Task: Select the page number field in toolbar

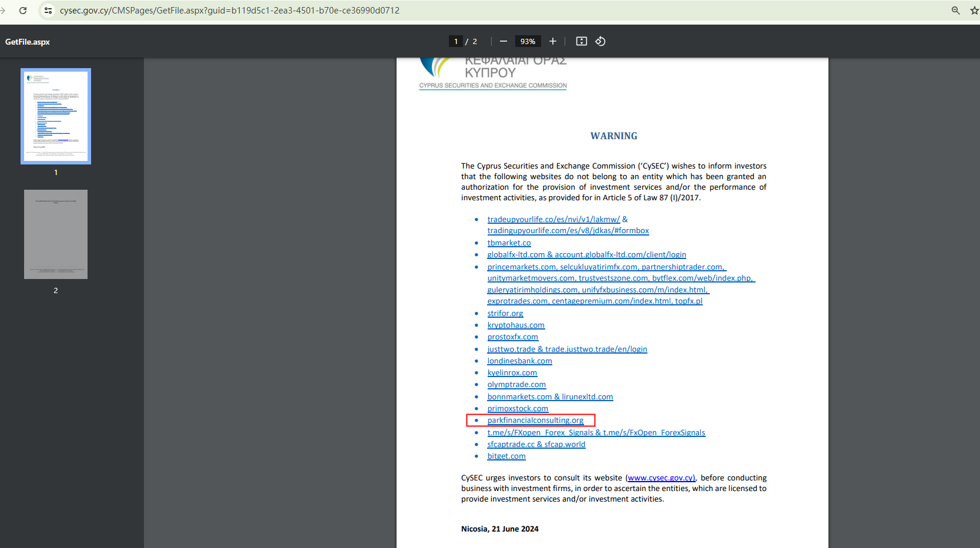Action: 456,41
